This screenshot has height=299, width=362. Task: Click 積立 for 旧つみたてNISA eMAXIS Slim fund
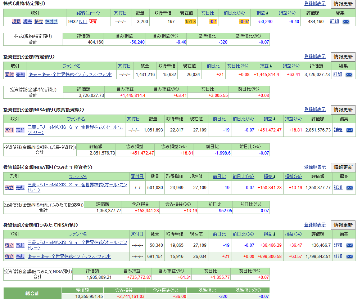[9, 245]
